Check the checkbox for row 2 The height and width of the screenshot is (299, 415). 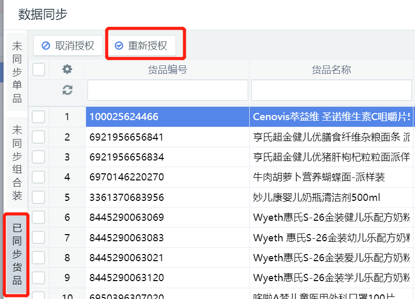click(39, 137)
